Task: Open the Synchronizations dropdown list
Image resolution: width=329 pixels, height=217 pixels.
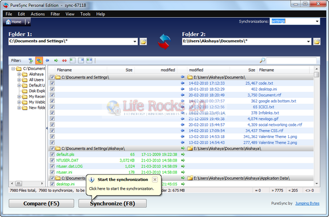Action: click(317, 21)
